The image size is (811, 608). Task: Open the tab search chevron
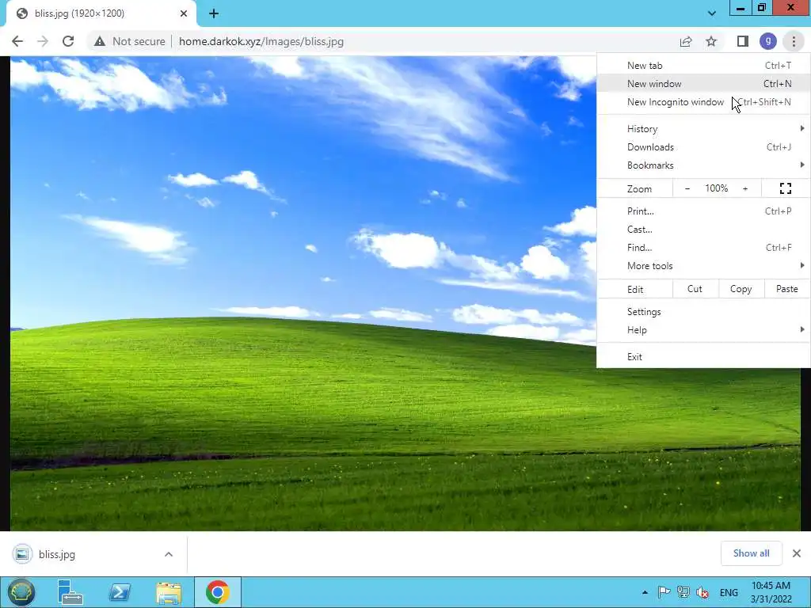pyautogui.click(x=712, y=13)
